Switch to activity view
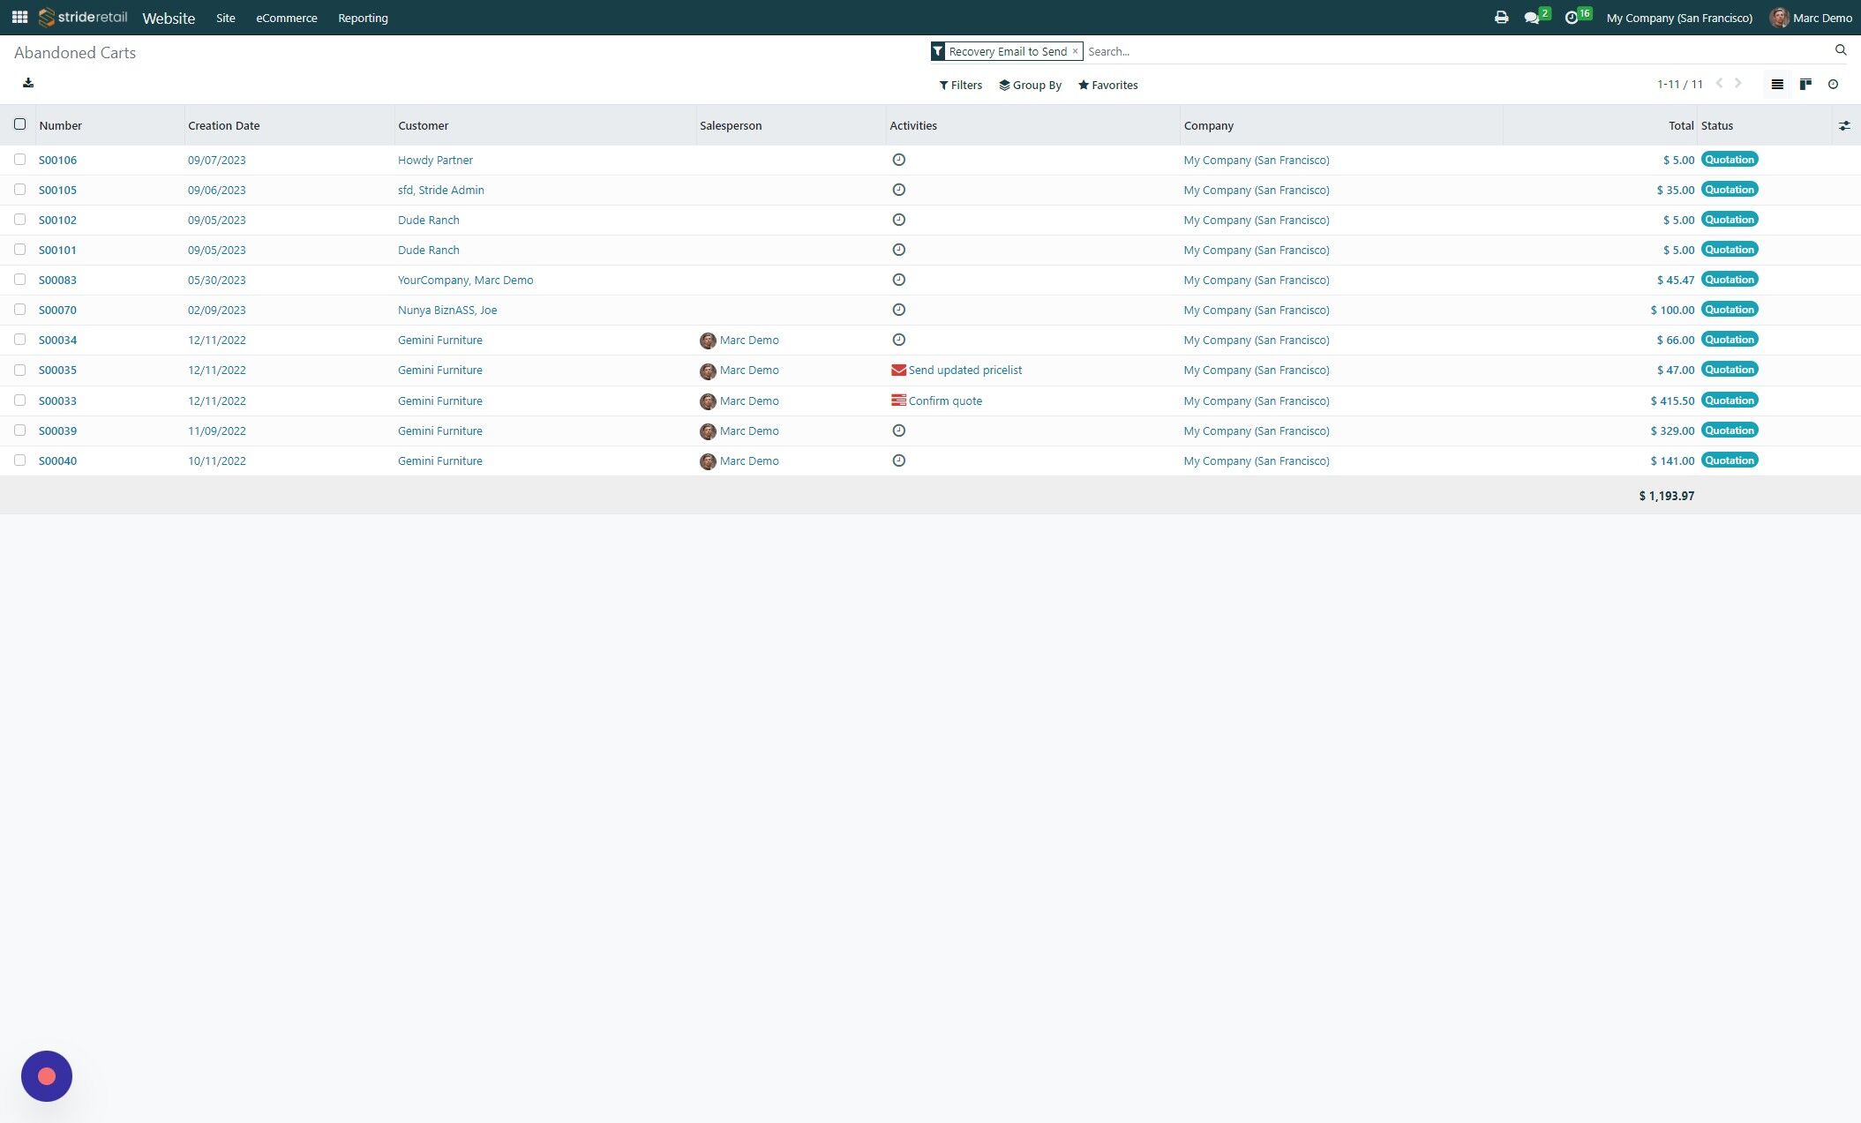This screenshot has width=1861, height=1123. coord(1833,85)
